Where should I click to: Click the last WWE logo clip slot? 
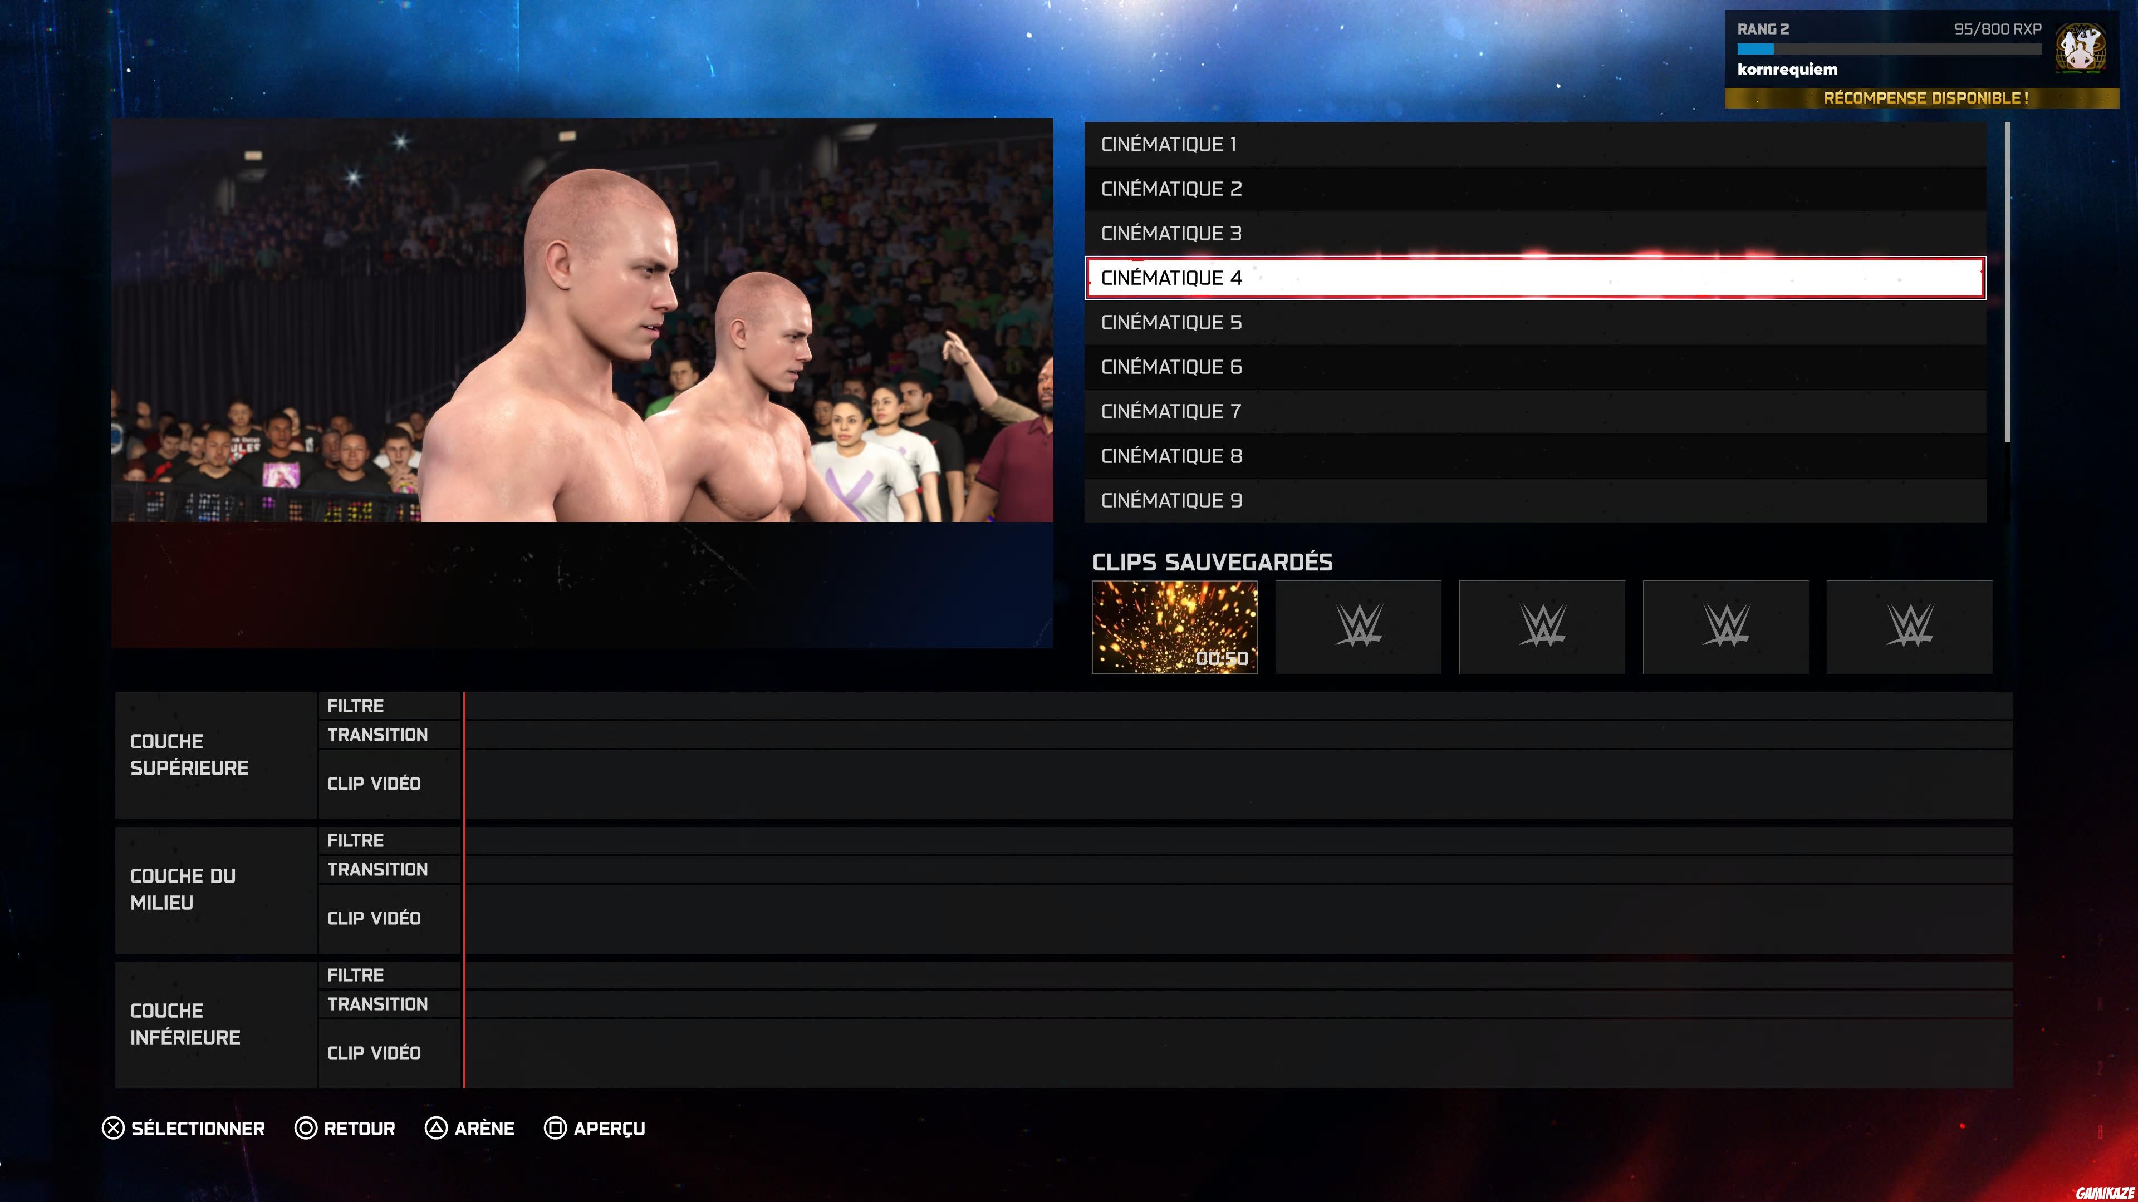tap(1909, 627)
